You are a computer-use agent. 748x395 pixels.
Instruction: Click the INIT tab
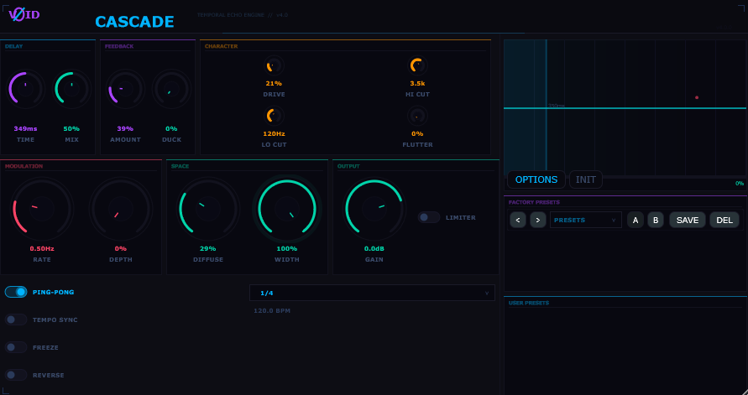pyautogui.click(x=586, y=179)
